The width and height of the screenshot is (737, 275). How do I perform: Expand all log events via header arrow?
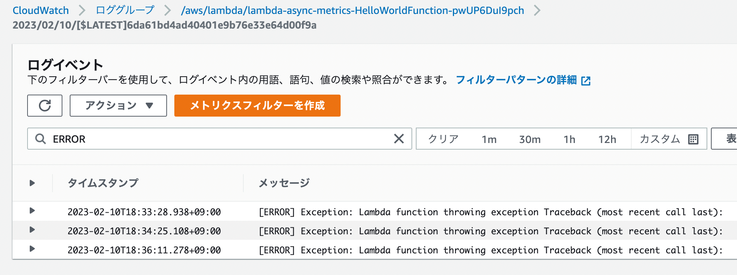click(x=32, y=183)
